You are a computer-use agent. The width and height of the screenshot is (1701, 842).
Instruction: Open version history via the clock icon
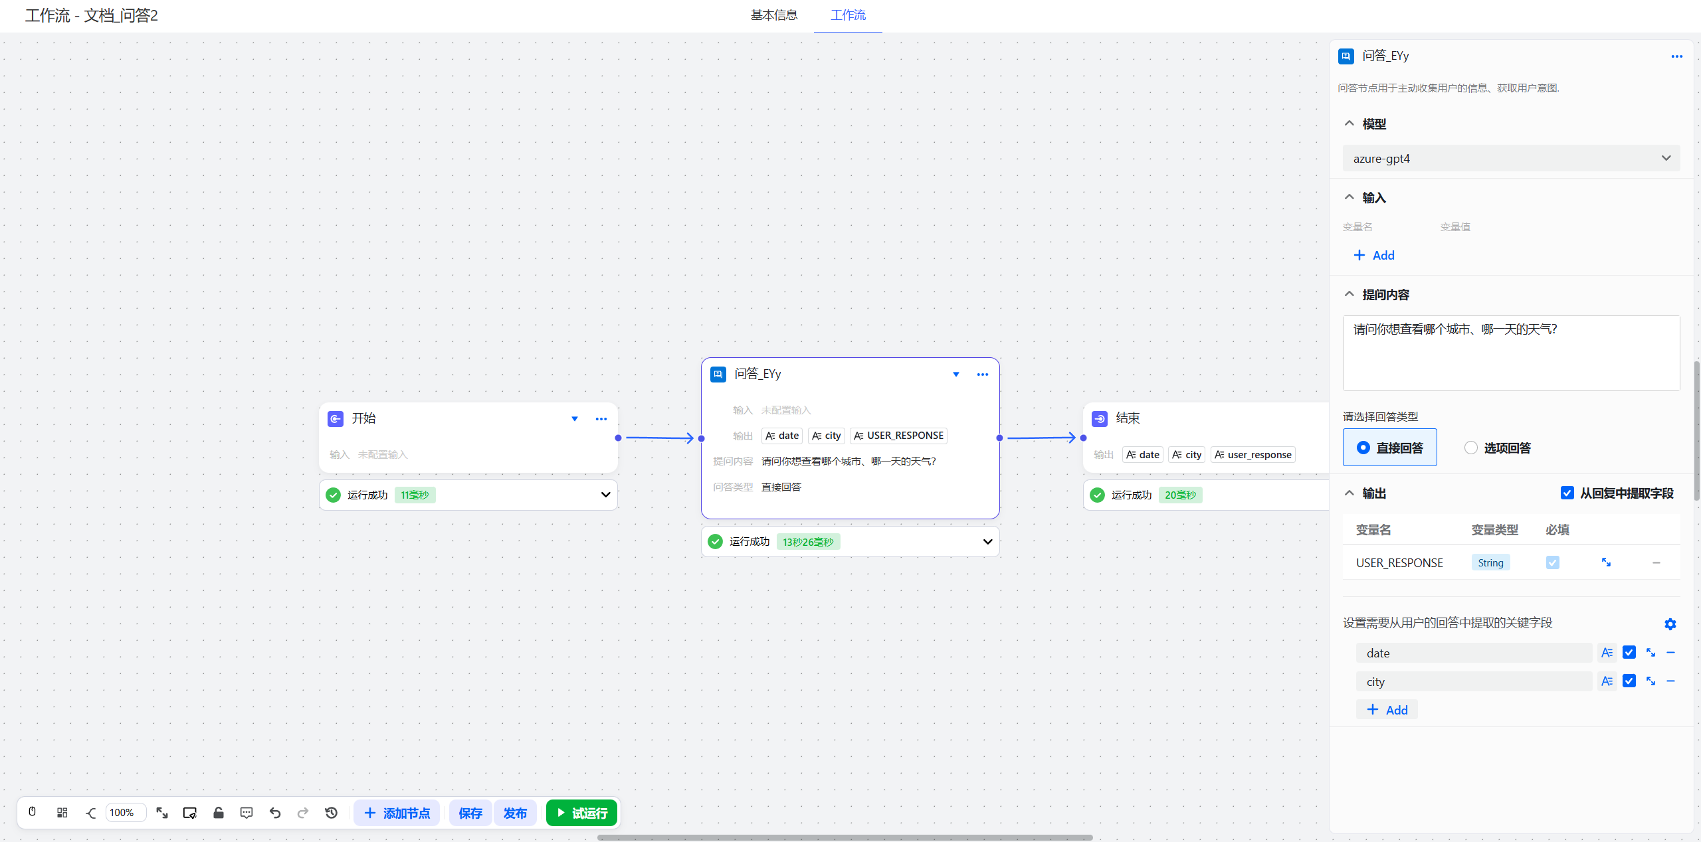331,812
